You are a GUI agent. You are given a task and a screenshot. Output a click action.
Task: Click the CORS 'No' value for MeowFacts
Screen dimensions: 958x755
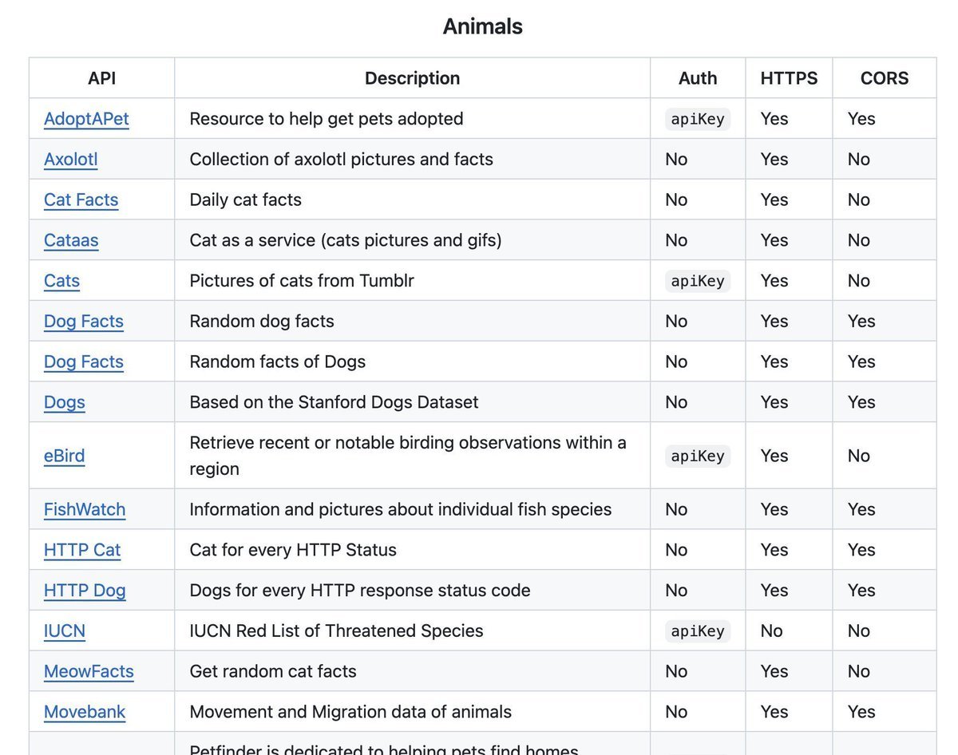[859, 671]
